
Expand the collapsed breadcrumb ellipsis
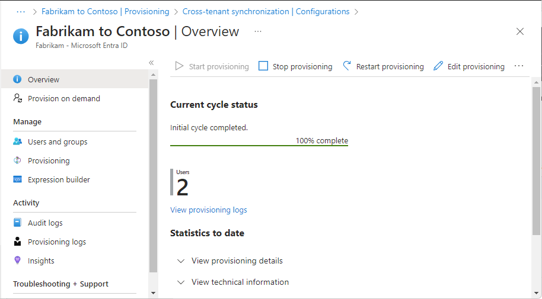(x=21, y=11)
